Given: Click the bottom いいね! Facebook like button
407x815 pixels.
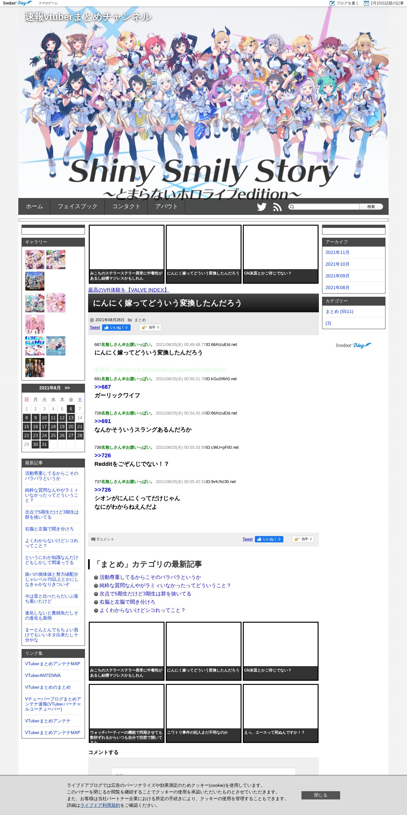Looking at the screenshot, I should [269, 539].
